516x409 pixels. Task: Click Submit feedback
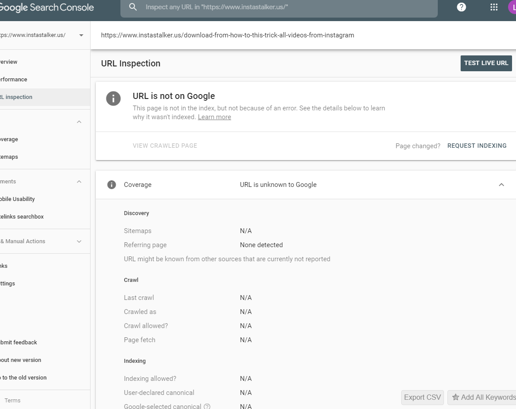pyautogui.click(x=45, y=343)
